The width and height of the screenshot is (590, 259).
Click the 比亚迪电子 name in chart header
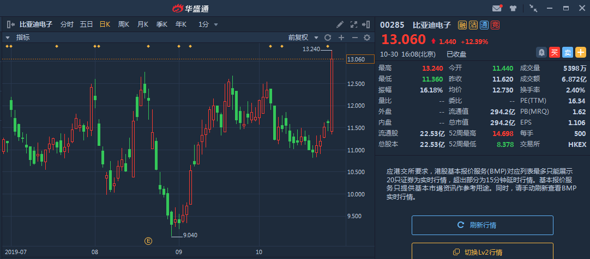(36, 25)
